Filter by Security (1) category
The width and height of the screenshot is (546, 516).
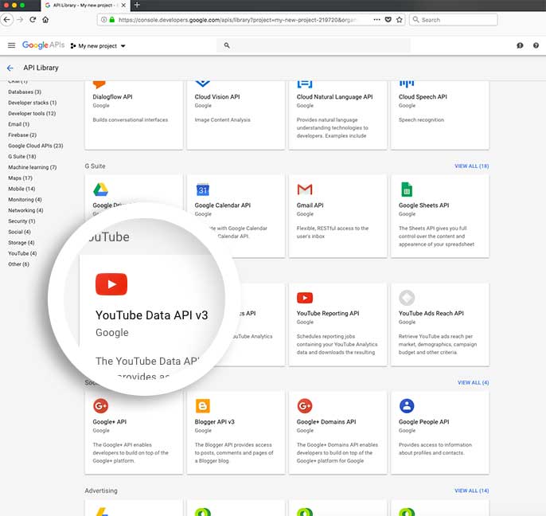(21, 221)
